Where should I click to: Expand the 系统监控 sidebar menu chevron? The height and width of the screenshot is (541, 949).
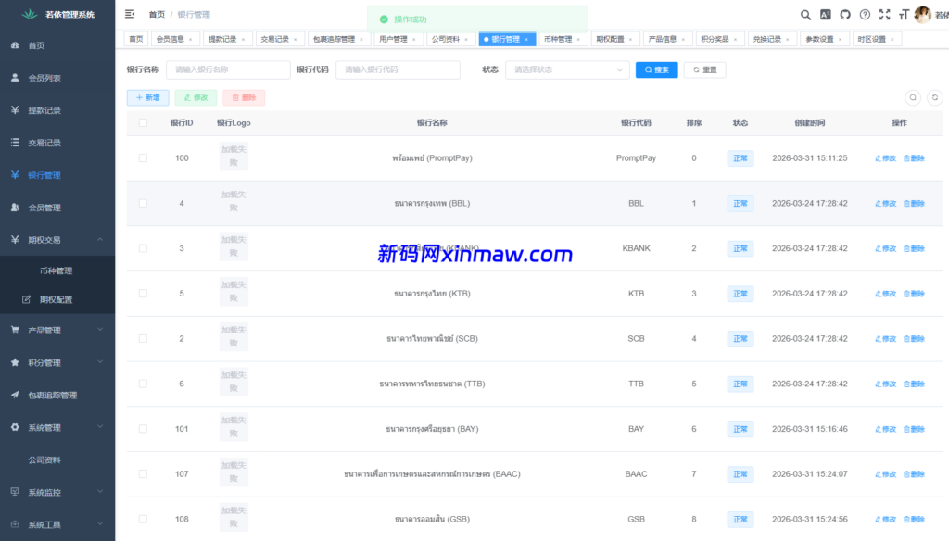coord(100,492)
